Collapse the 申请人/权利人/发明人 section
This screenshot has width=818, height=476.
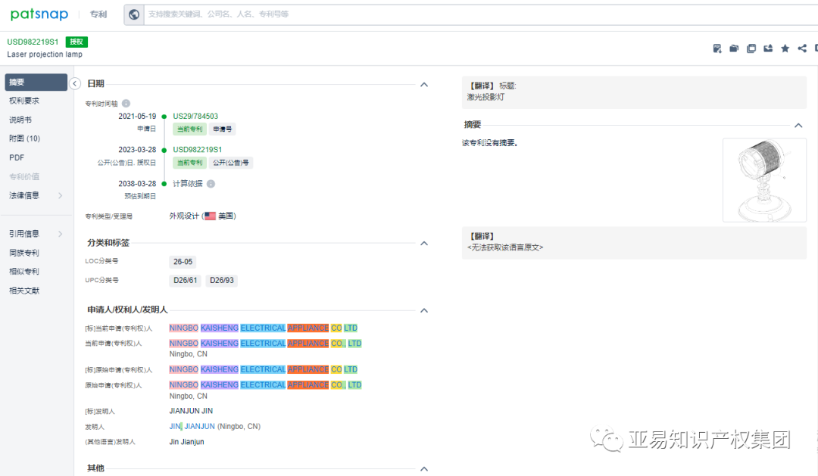click(x=424, y=310)
